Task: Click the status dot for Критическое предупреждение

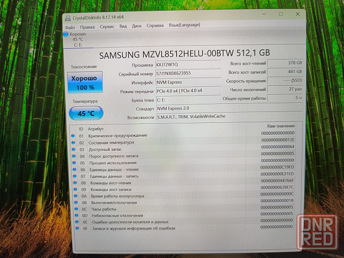Action: pos(73,136)
